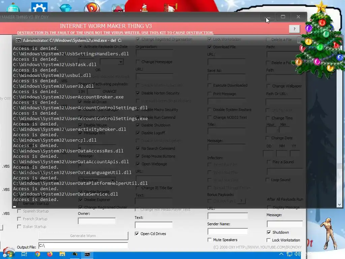Select the user32.dll path line in cmd
Viewport: 345px width, 259px height.
54,86
